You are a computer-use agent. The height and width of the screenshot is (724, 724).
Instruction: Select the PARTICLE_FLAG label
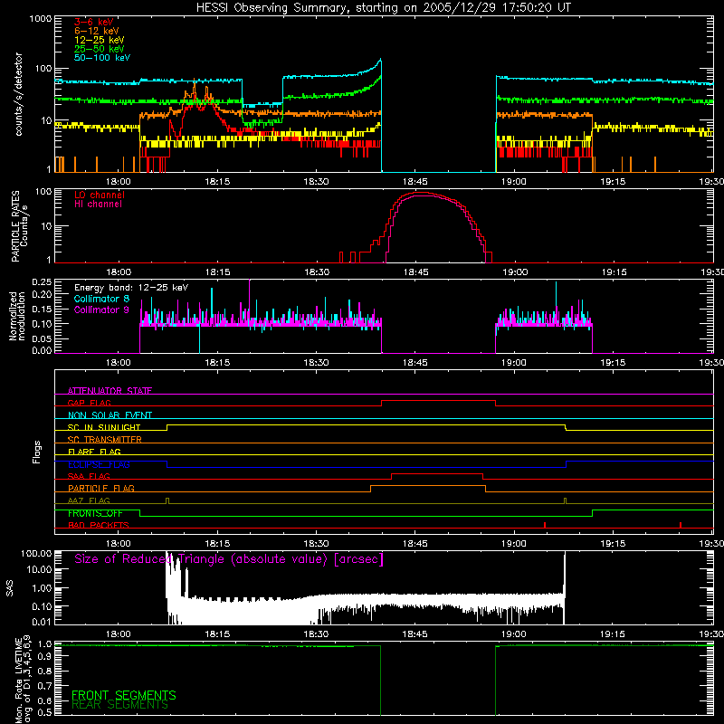101,488
